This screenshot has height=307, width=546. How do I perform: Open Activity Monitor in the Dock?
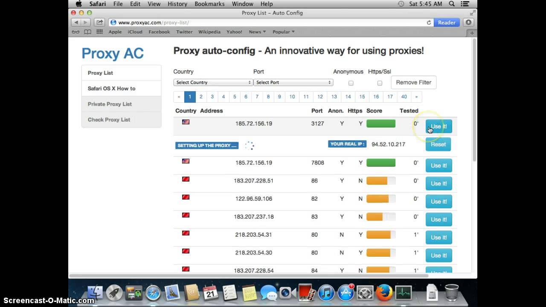point(403,293)
